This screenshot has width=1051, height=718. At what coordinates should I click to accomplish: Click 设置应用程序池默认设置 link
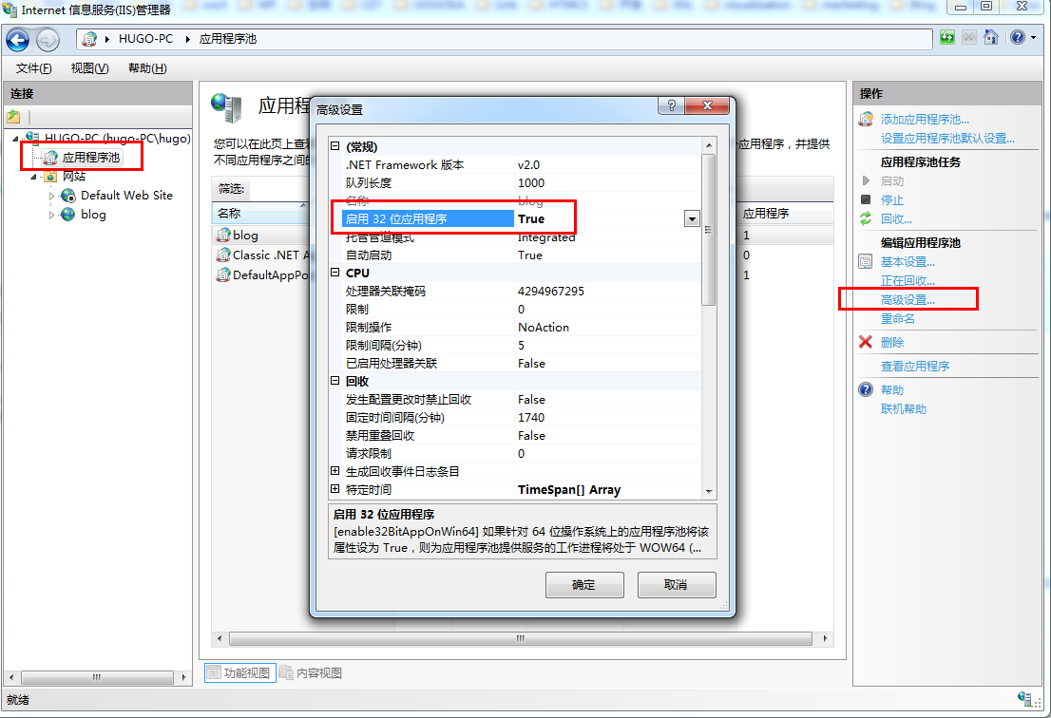tap(947, 138)
